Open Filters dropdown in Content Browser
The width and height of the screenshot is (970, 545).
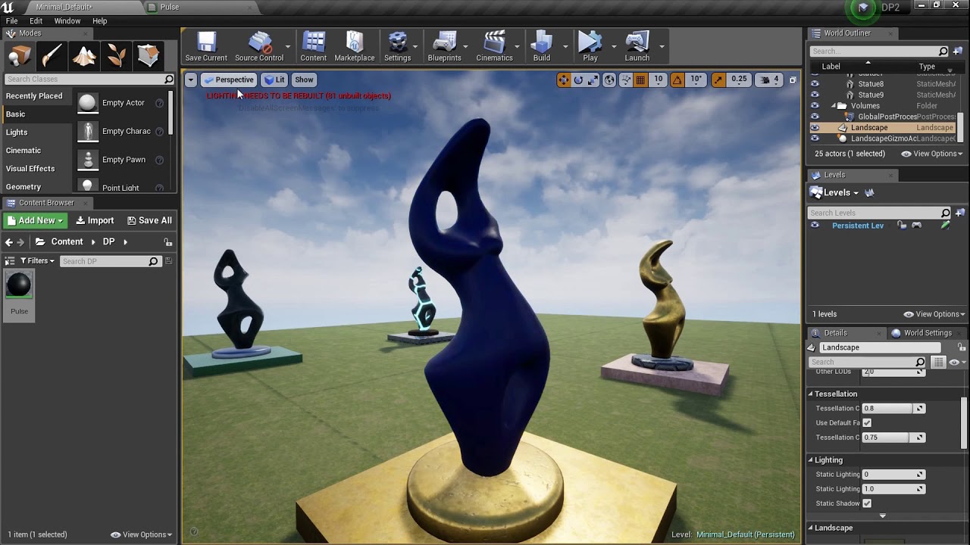coord(38,260)
